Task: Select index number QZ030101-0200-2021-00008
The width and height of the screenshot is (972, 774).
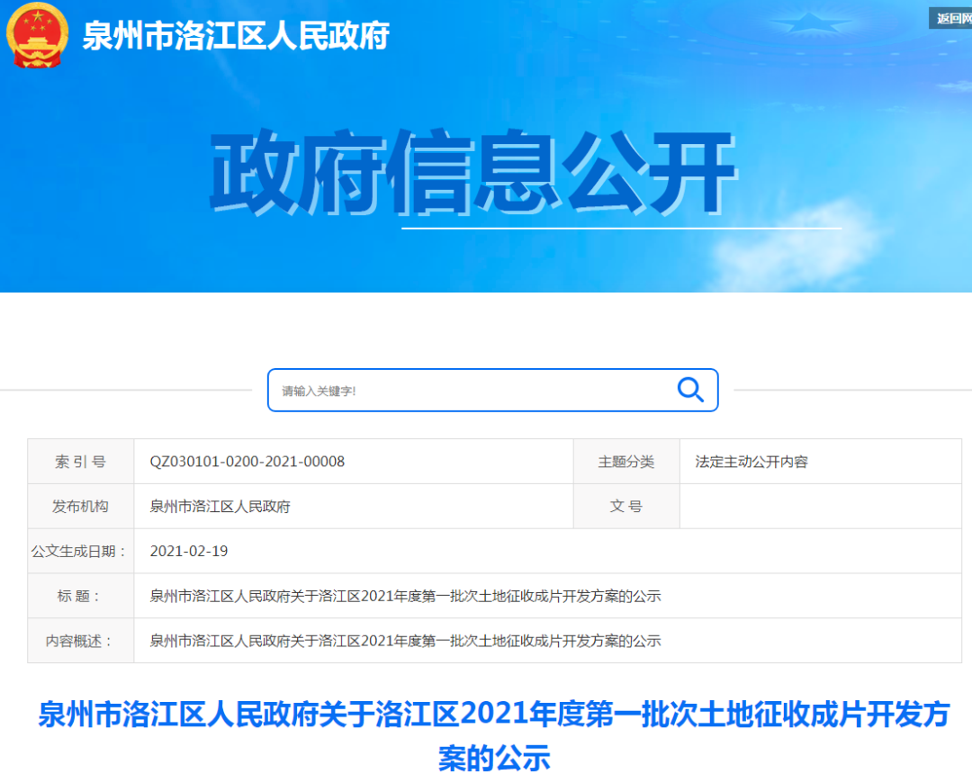Action: [x=247, y=462]
